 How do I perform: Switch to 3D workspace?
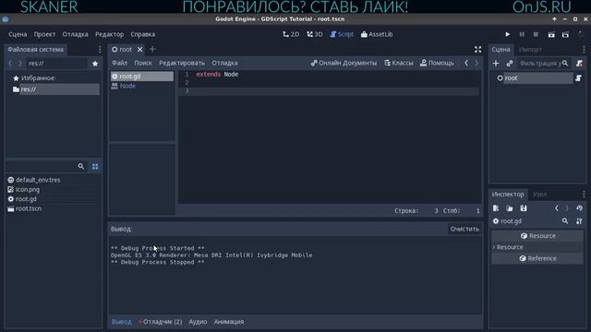tap(315, 34)
